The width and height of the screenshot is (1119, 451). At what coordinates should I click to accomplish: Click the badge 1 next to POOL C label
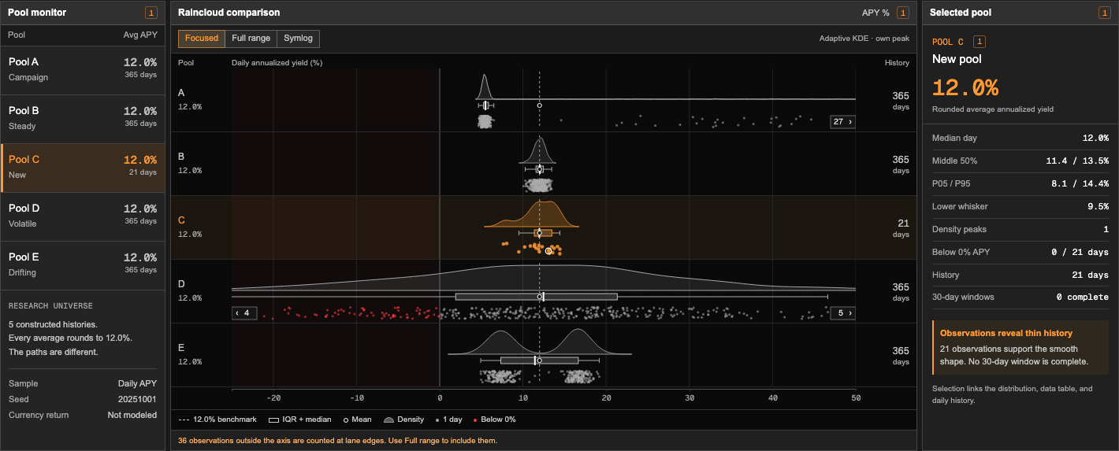click(979, 42)
